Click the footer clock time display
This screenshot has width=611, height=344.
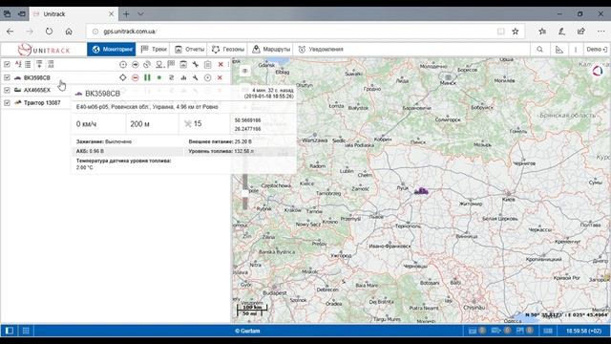click(583, 331)
